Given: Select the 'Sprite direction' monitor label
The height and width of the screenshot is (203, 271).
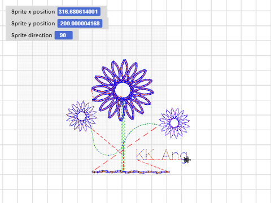Looking at the screenshot, I should click(x=32, y=36).
